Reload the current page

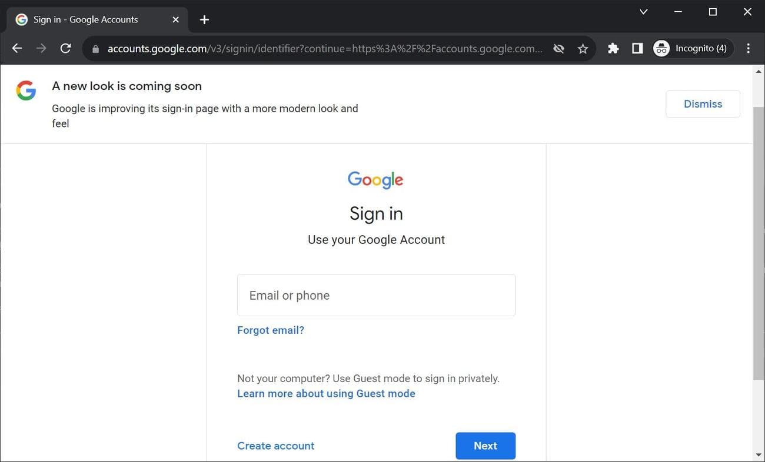(x=65, y=48)
